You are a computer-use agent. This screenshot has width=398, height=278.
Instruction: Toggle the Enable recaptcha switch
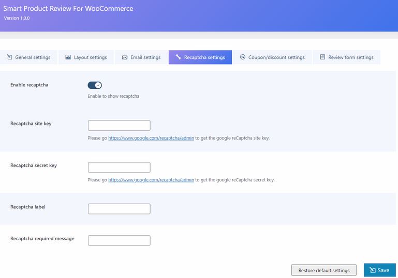(95, 85)
